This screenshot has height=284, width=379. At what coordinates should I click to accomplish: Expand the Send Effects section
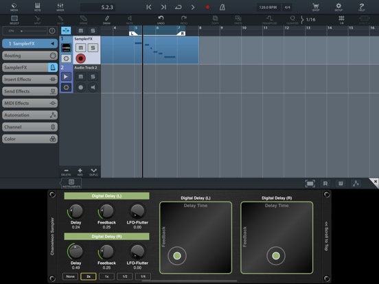point(30,91)
